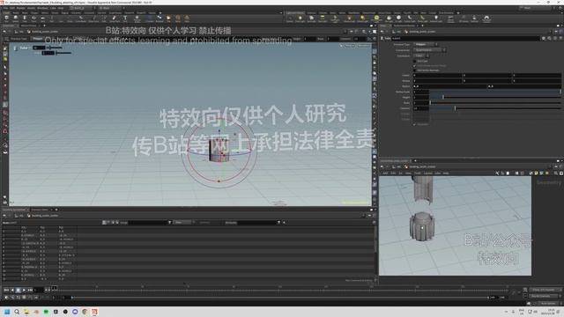Jump to last frame on playbar
Viewport: 564px width, 317px height.
pos(30,290)
